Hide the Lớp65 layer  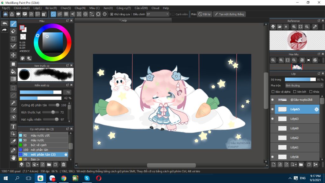[273, 109]
